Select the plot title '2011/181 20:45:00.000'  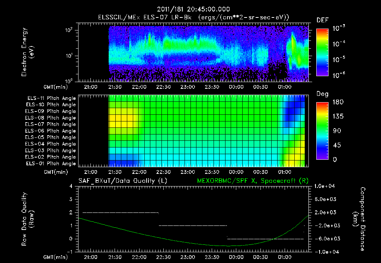[x=193, y=9]
